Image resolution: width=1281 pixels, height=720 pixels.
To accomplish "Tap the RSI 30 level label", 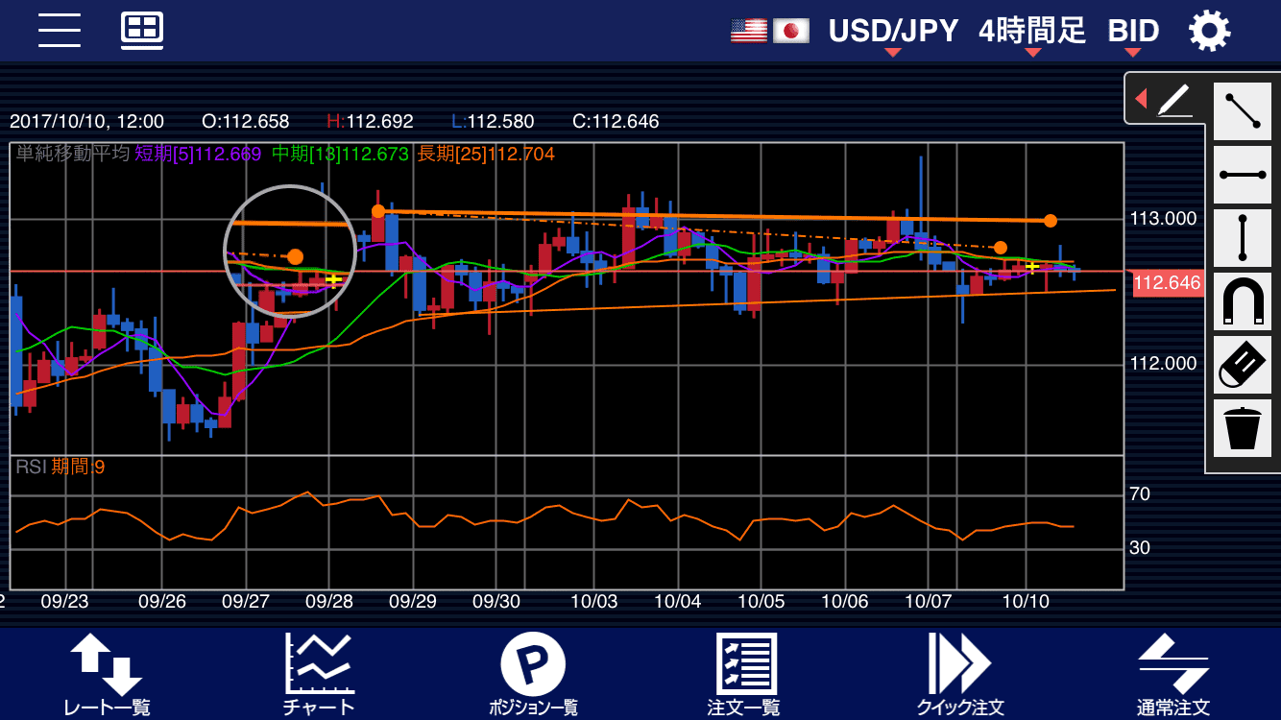I will coord(1140,548).
